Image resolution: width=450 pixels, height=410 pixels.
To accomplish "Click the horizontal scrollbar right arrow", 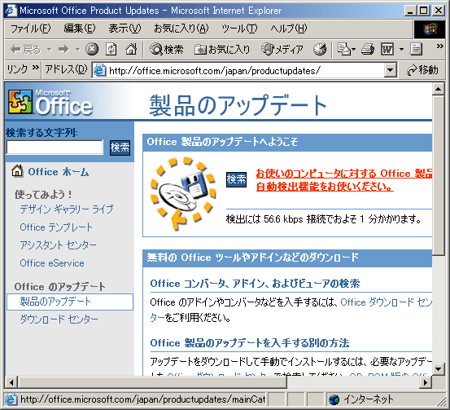I will tap(426, 382).
